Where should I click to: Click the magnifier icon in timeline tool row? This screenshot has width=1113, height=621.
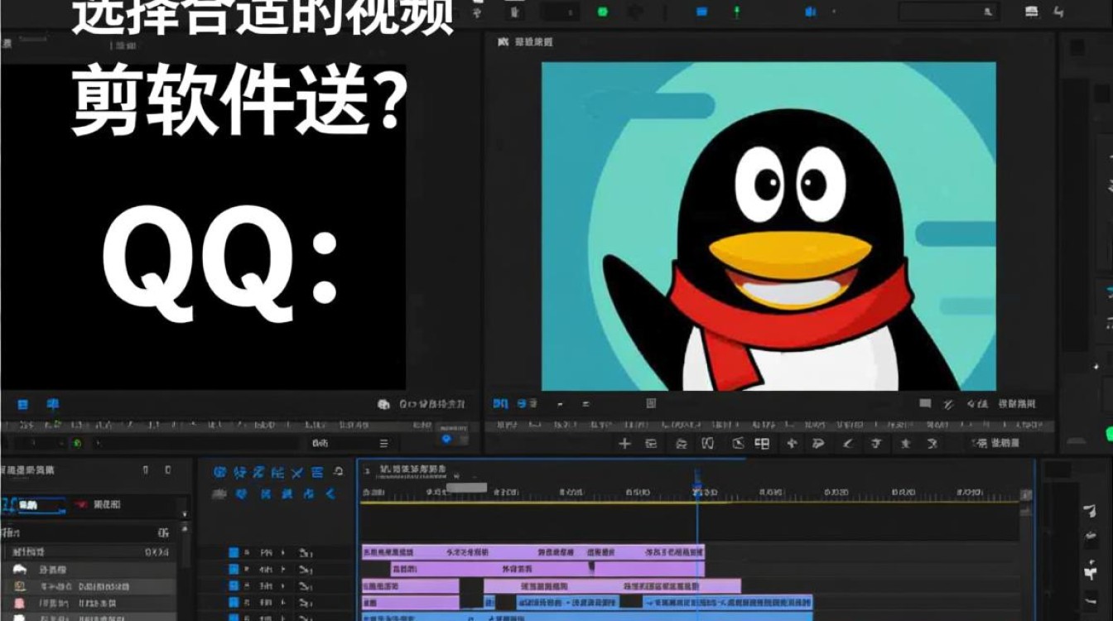(338, 473)
